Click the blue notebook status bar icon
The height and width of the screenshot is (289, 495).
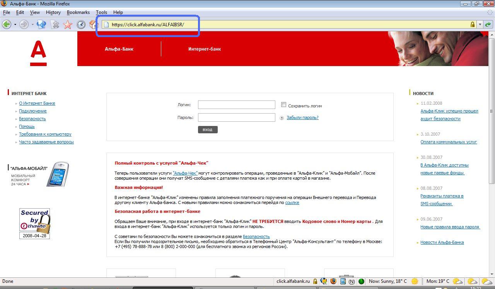[x=343, y=281]
